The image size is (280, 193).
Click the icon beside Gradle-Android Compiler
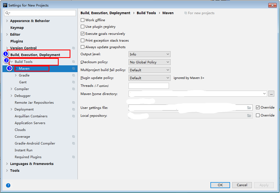(73, 143)
